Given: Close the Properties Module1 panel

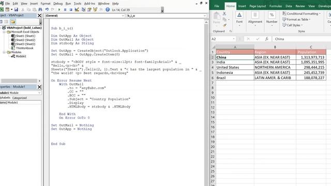Looking at the screenshot, I should [x=39, y=87].
